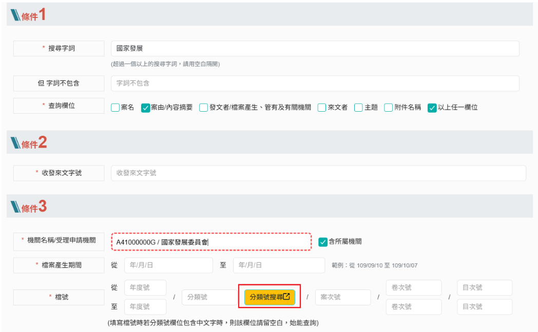
Task: Click the 搜尋字詞 input containing 國家發展
Action: click(315, 49)
